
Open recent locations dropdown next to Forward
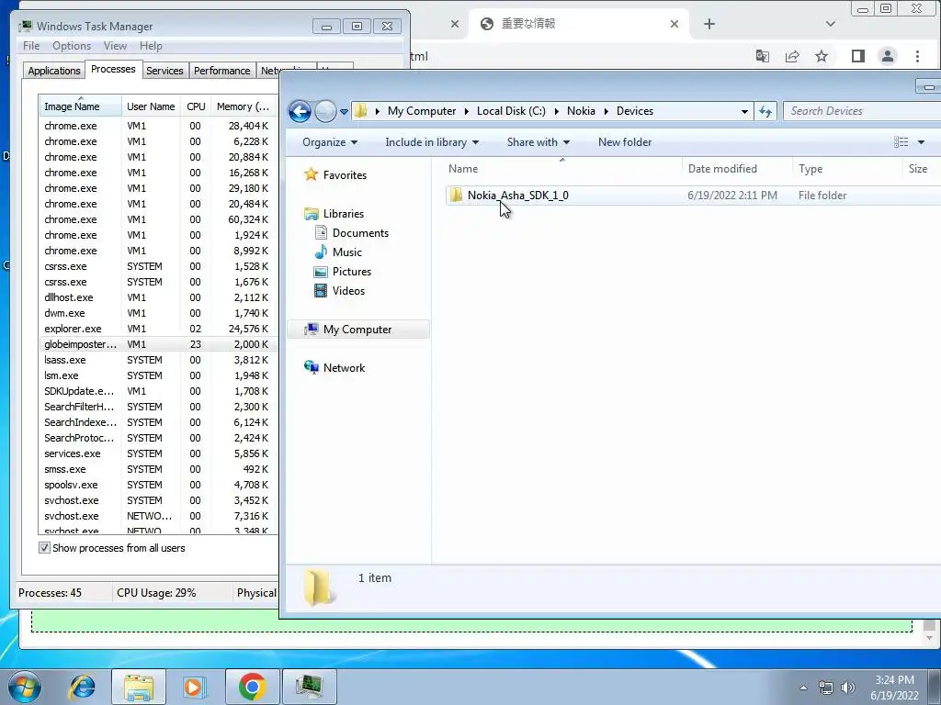pos(344,111)
